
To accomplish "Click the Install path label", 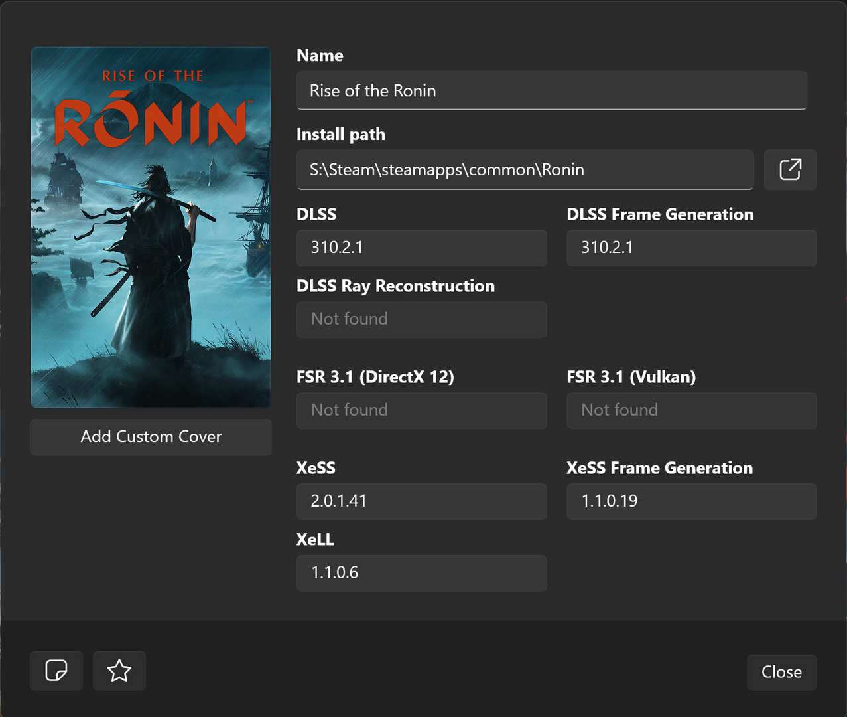I will (x=340, y=135).
